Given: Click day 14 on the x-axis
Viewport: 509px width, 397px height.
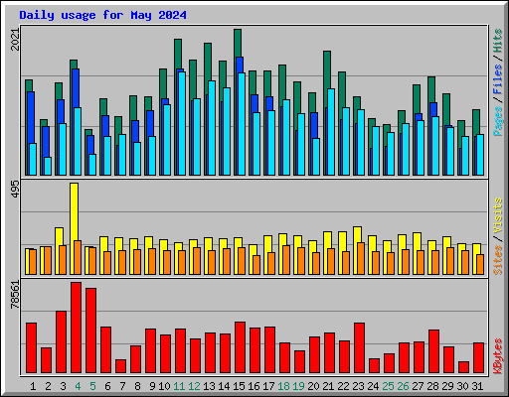Looking at the screenshot, I should 224,386.
